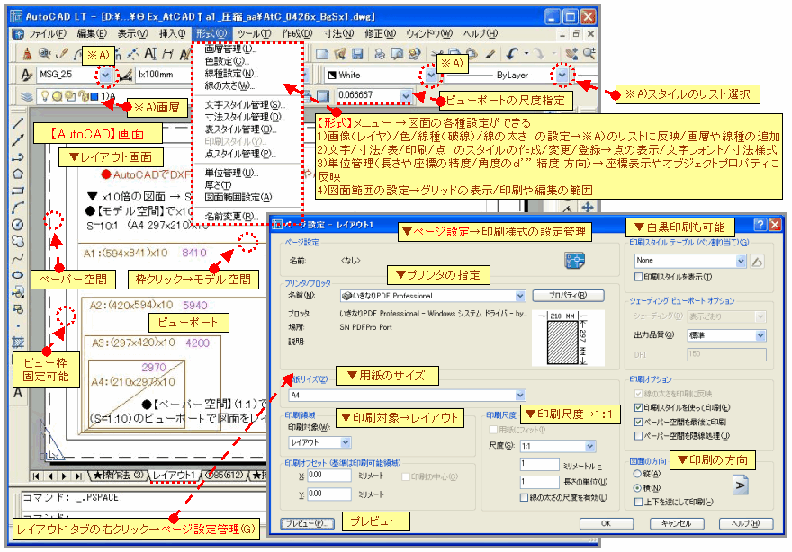This screenshot has width=792, height=552.
Task: Open the 0.066667 viewport scale dropdown
Action: point(406,95)
